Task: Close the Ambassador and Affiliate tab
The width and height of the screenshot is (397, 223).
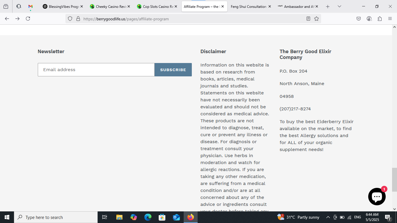Action: (317, 6)
